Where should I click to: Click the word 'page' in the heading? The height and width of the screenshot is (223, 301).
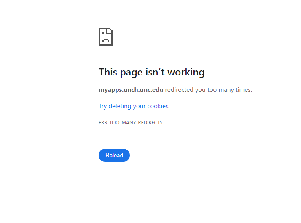coord(131,73)
